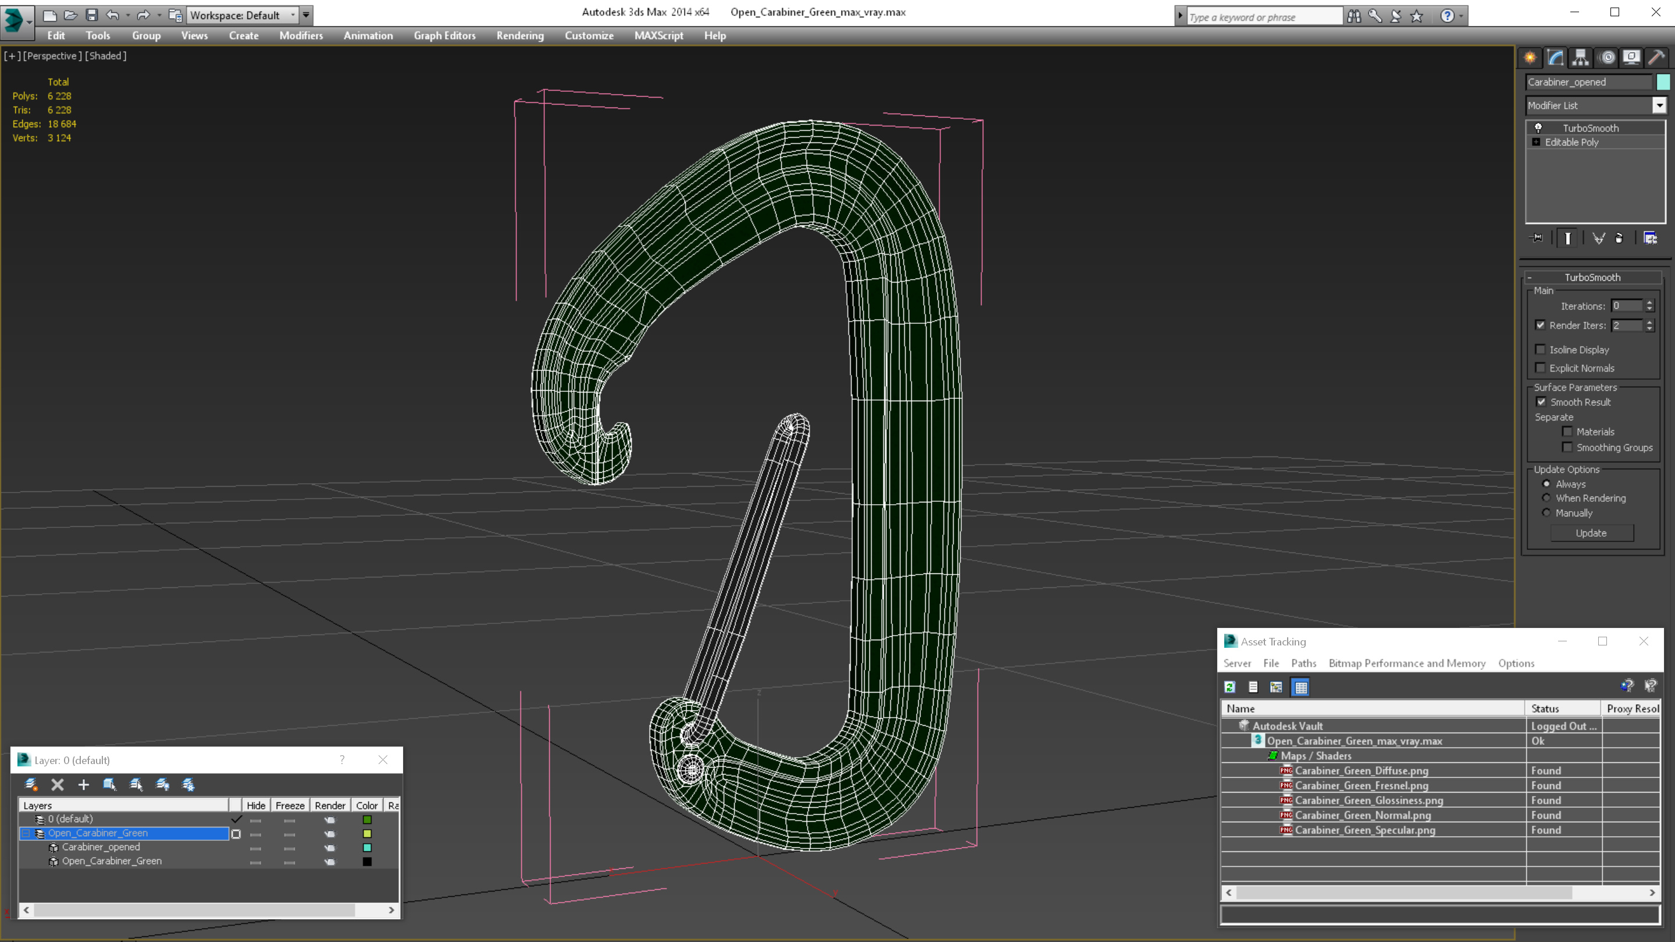Click the object color swatch beside Carabiner_opened name
Viewport: 1675px width, 942px height.
point(1663,82)
